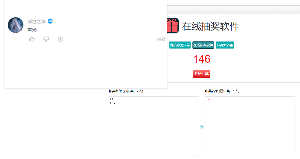Screen dimensions: 300x159
Task: Click the blue verified badge beside username
Action: pos(50,21)
